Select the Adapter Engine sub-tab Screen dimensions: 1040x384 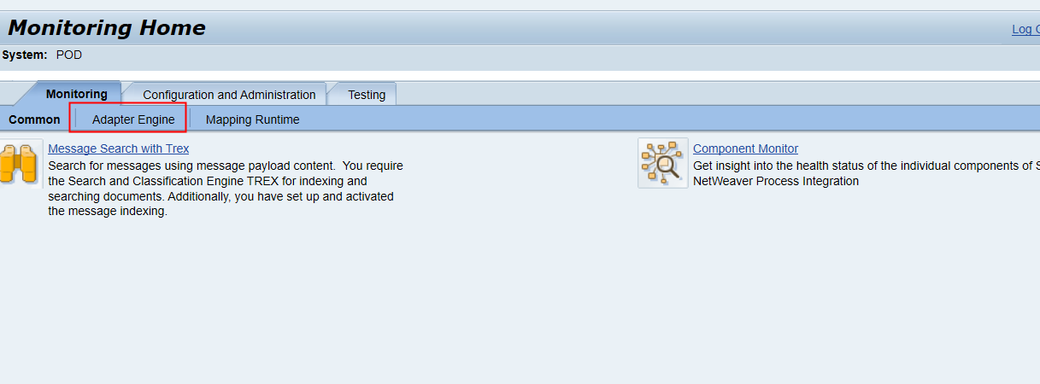(133, 119)
